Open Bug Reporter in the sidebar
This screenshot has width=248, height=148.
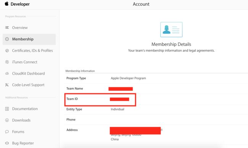click(23, 143)
